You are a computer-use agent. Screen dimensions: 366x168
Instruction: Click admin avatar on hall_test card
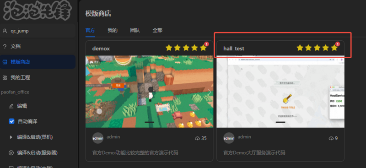tap(229, 138)
